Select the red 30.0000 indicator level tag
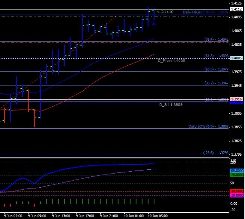 237,191
